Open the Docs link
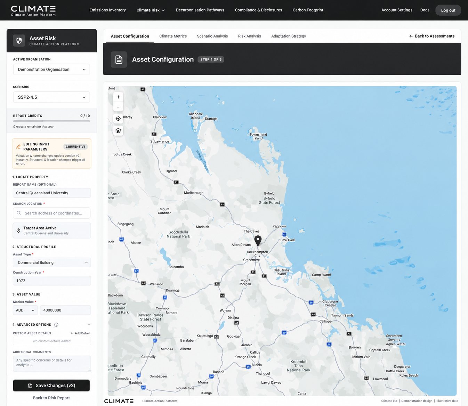The image size is (468, 406). [425, 10]
